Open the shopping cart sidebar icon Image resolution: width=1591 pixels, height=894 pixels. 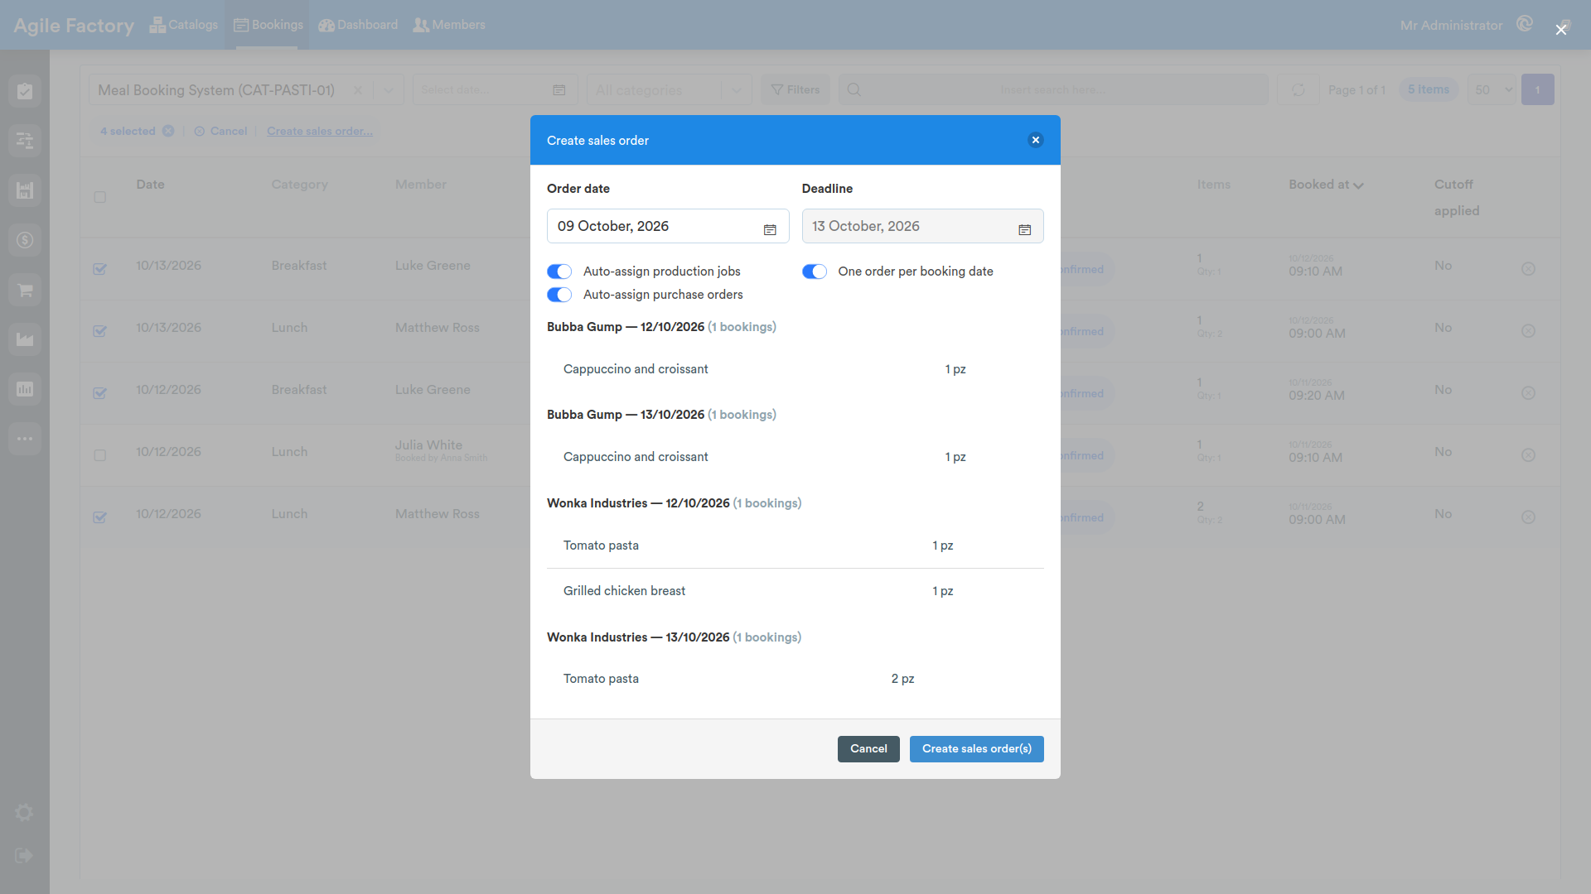pos(25,290)
